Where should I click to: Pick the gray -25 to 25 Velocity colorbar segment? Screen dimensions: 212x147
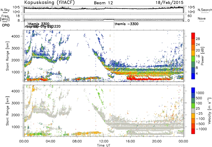193,111
